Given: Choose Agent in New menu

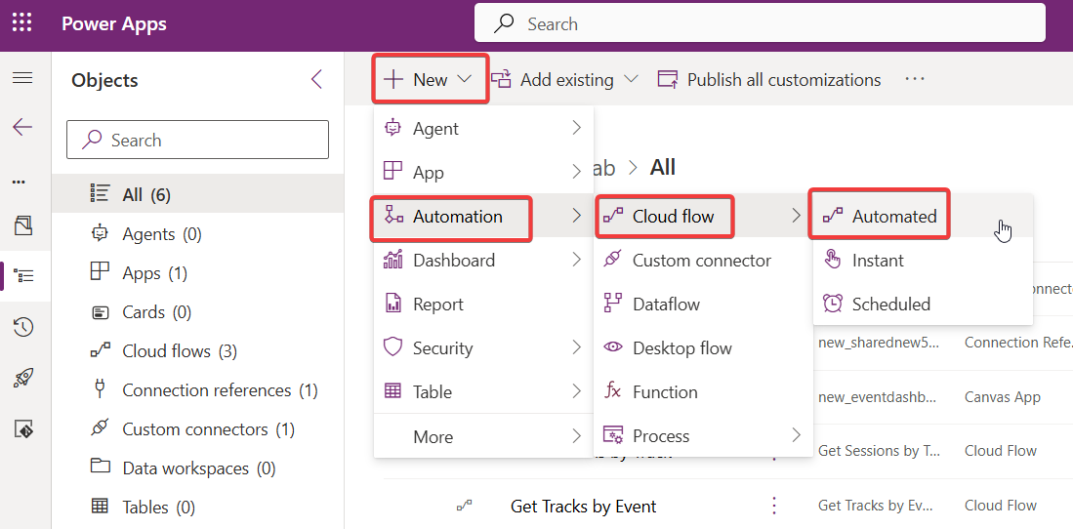Looking at the screenshot, I should coord(483,128).
